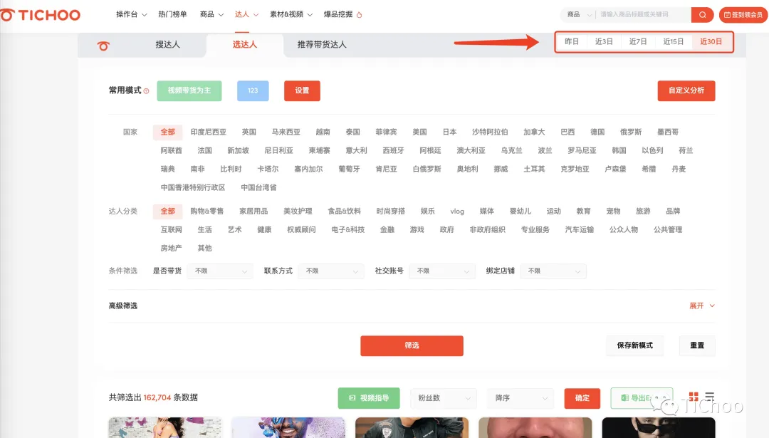769x438 pixels.
Task: Toggle the 视频带货为主 preset mode
Action: (189, 90)
